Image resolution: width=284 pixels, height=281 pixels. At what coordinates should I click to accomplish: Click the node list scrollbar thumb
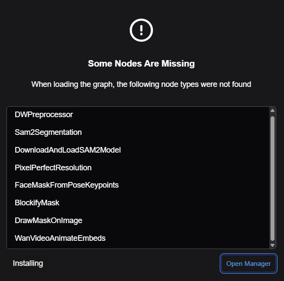(x=272, y=179)
